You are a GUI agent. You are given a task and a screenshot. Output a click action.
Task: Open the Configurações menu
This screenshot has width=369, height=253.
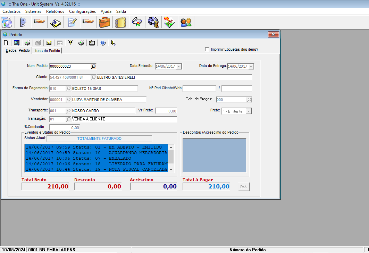click(x=83, y=11)
